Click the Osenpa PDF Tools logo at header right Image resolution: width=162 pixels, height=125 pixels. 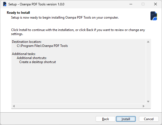(154, 16)
